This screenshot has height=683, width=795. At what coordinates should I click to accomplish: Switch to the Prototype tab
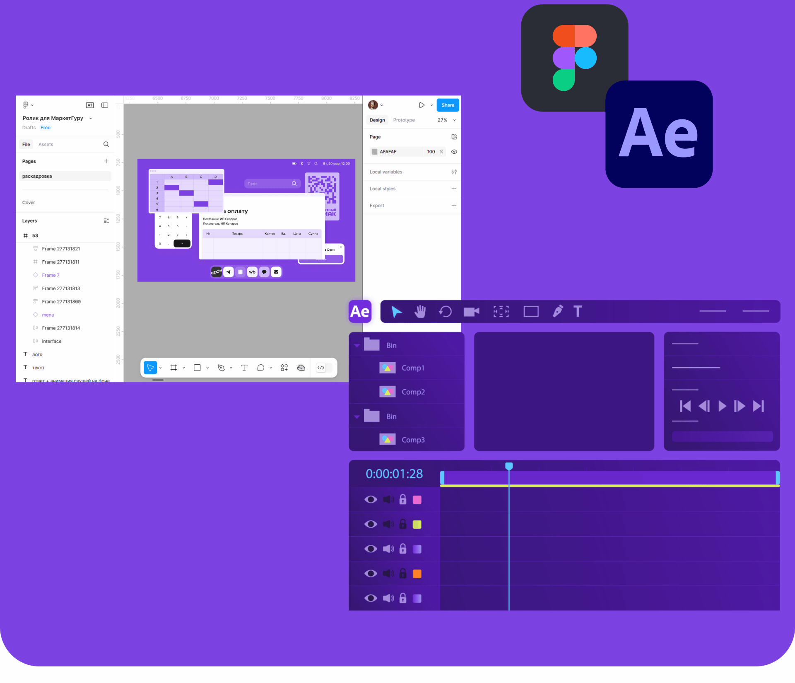[x=404, y=120]
